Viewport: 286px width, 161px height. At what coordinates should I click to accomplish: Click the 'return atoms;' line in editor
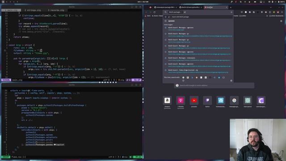tap(21, 37)
